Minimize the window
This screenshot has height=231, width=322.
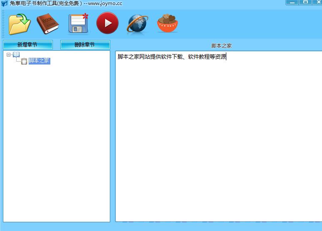pyautogui.click(x=292, y=2)
